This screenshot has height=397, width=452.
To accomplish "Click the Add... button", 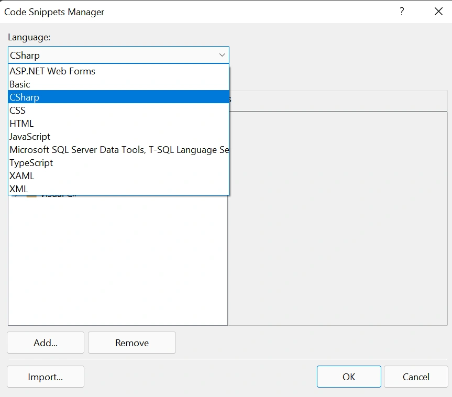I will click(46, 343).
